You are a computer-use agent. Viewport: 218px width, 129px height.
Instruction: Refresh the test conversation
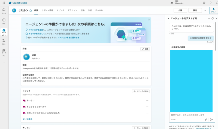pyautogui.click(x=213, y=18)
